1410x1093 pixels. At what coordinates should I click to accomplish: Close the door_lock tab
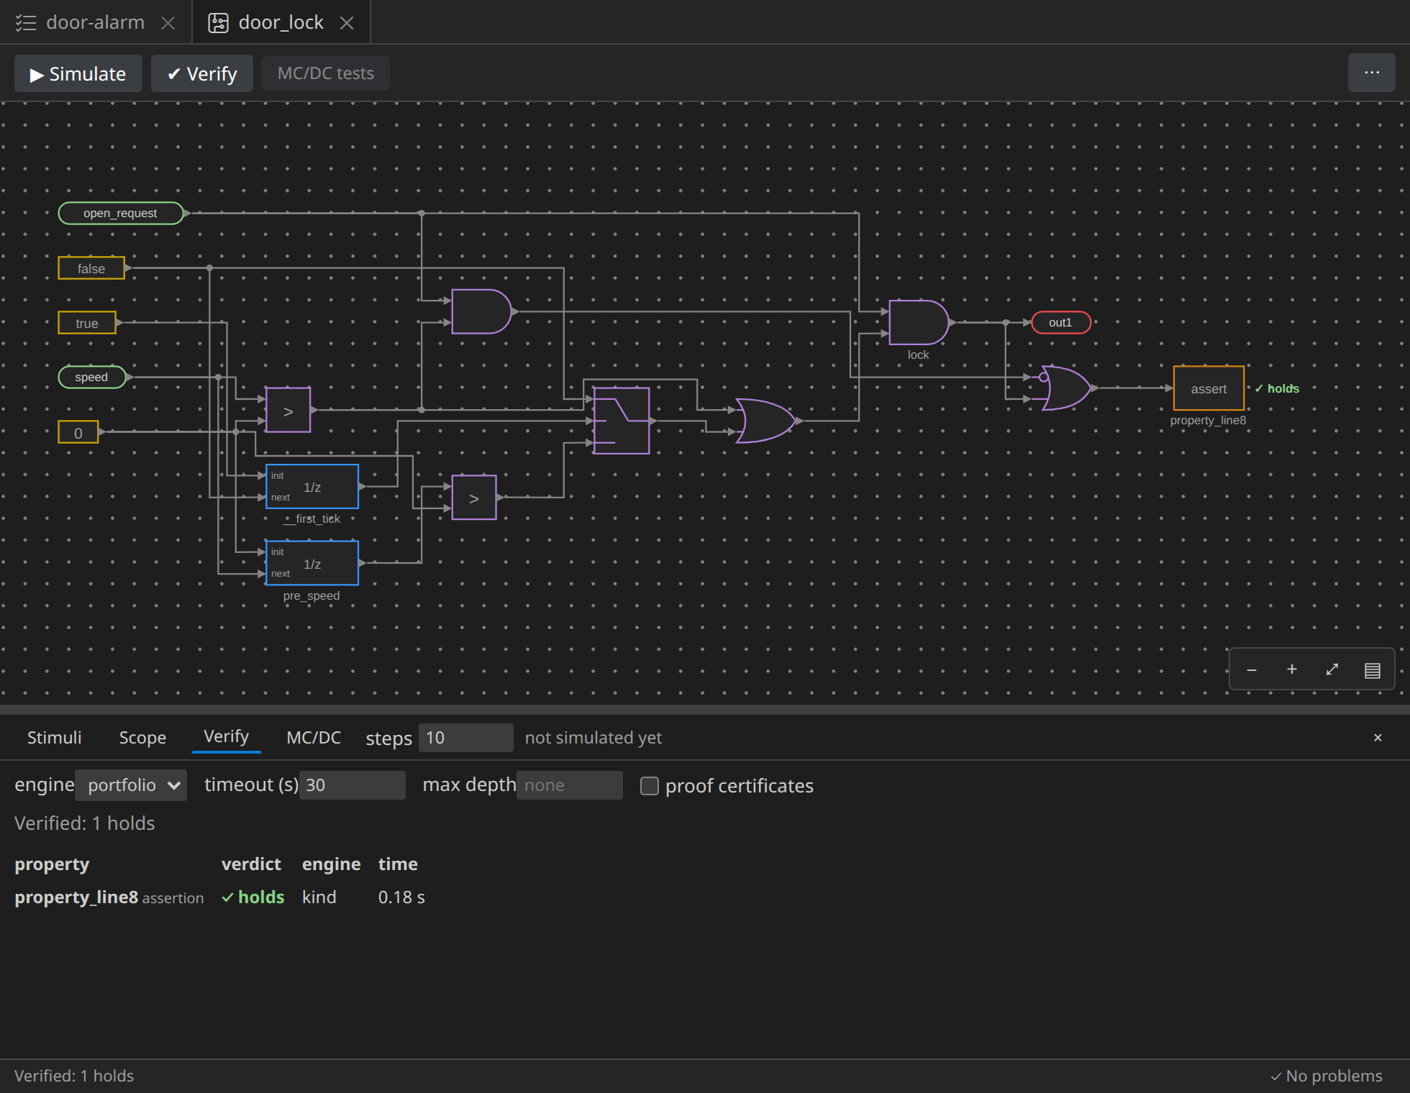coord(347,23)
